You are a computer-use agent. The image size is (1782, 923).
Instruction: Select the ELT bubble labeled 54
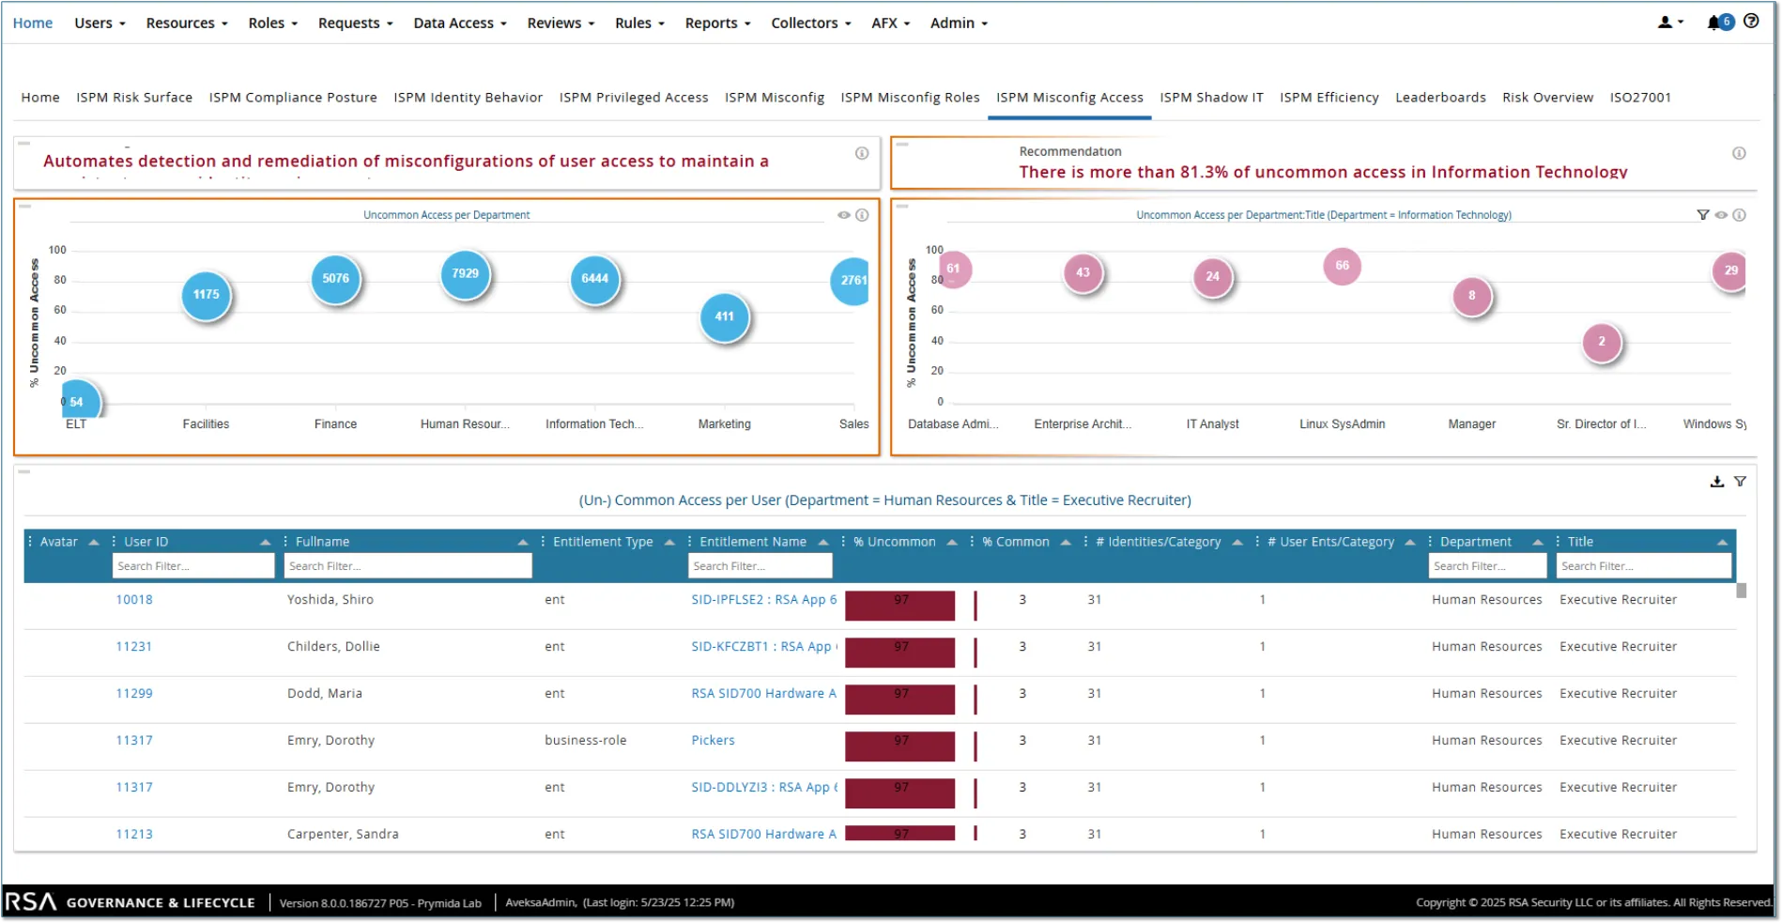(79, 399)
